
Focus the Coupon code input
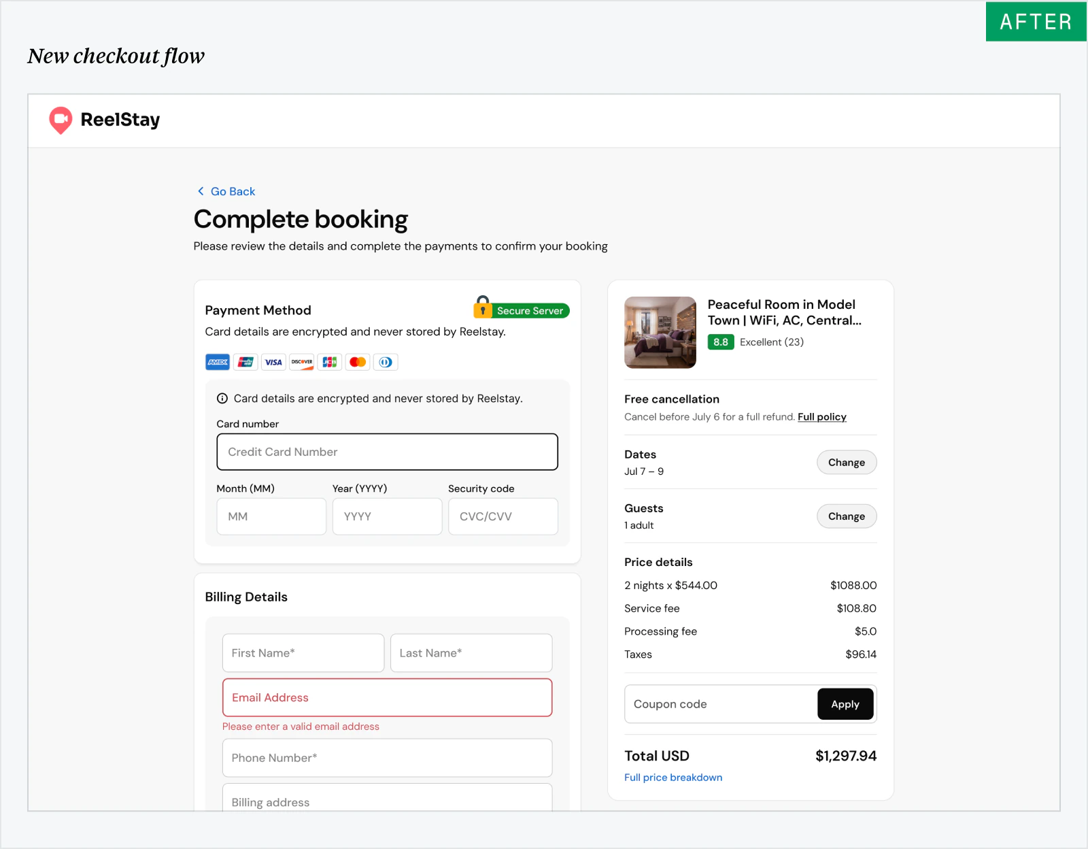(x=721, y=704)
